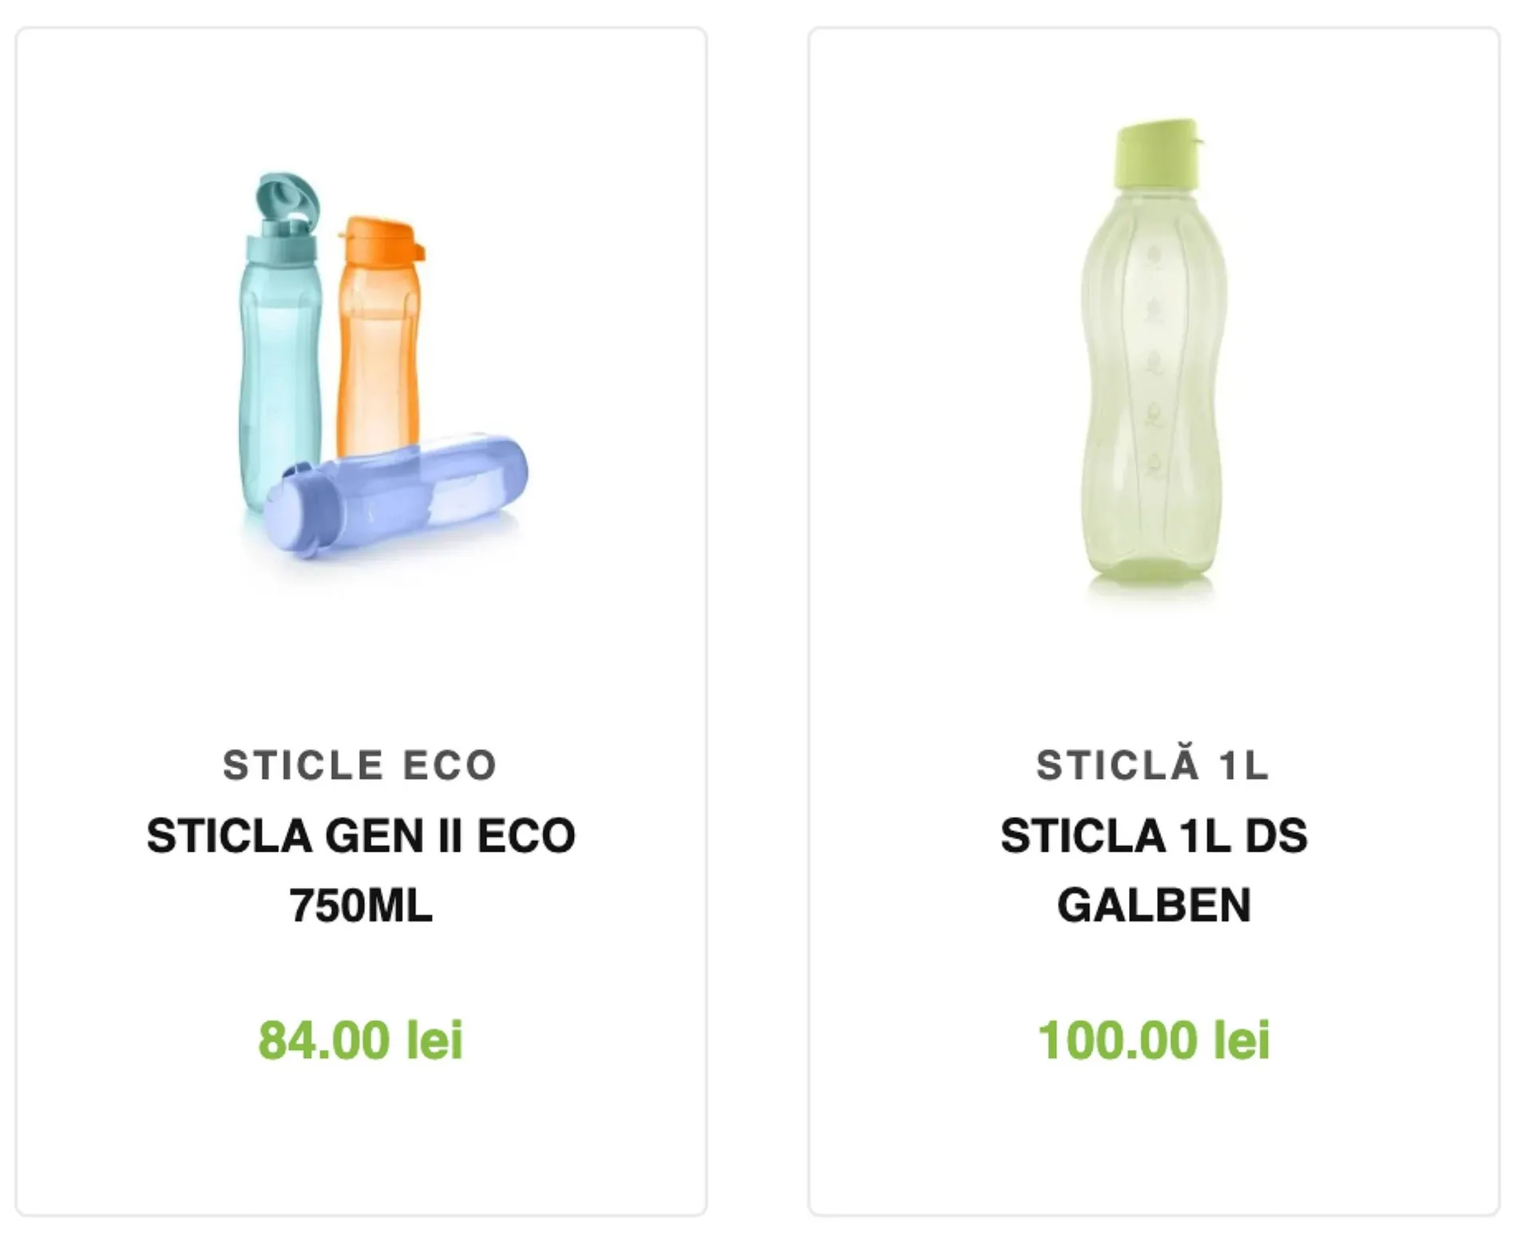Open the STICLA GEN II ECO product title
This screenshot has height=1236, width=1533.
[x=360, y=836]
